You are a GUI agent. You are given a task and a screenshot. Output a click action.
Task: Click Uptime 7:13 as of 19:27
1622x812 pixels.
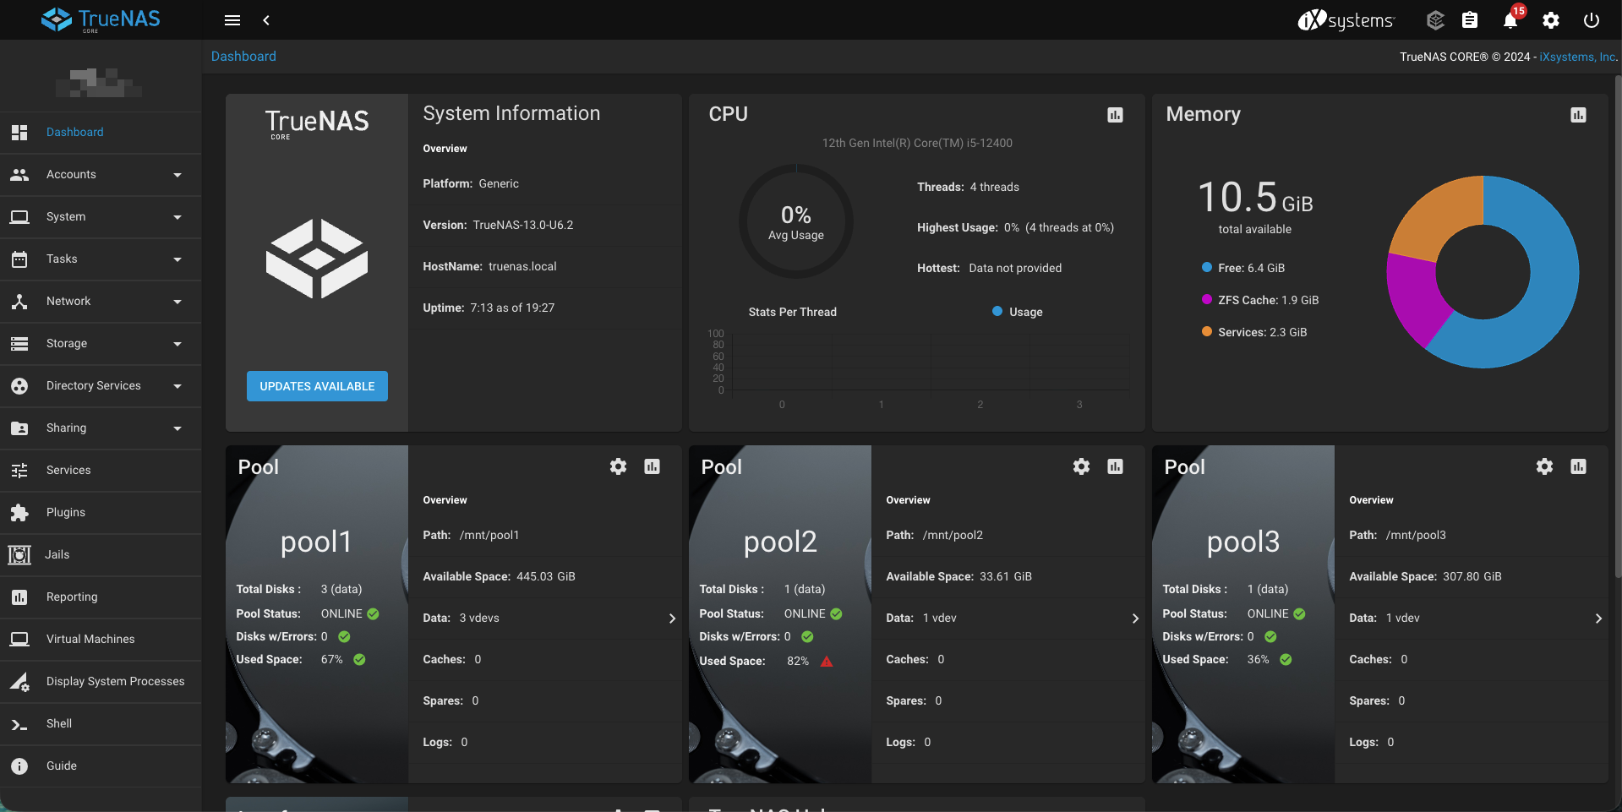(489, 308)
